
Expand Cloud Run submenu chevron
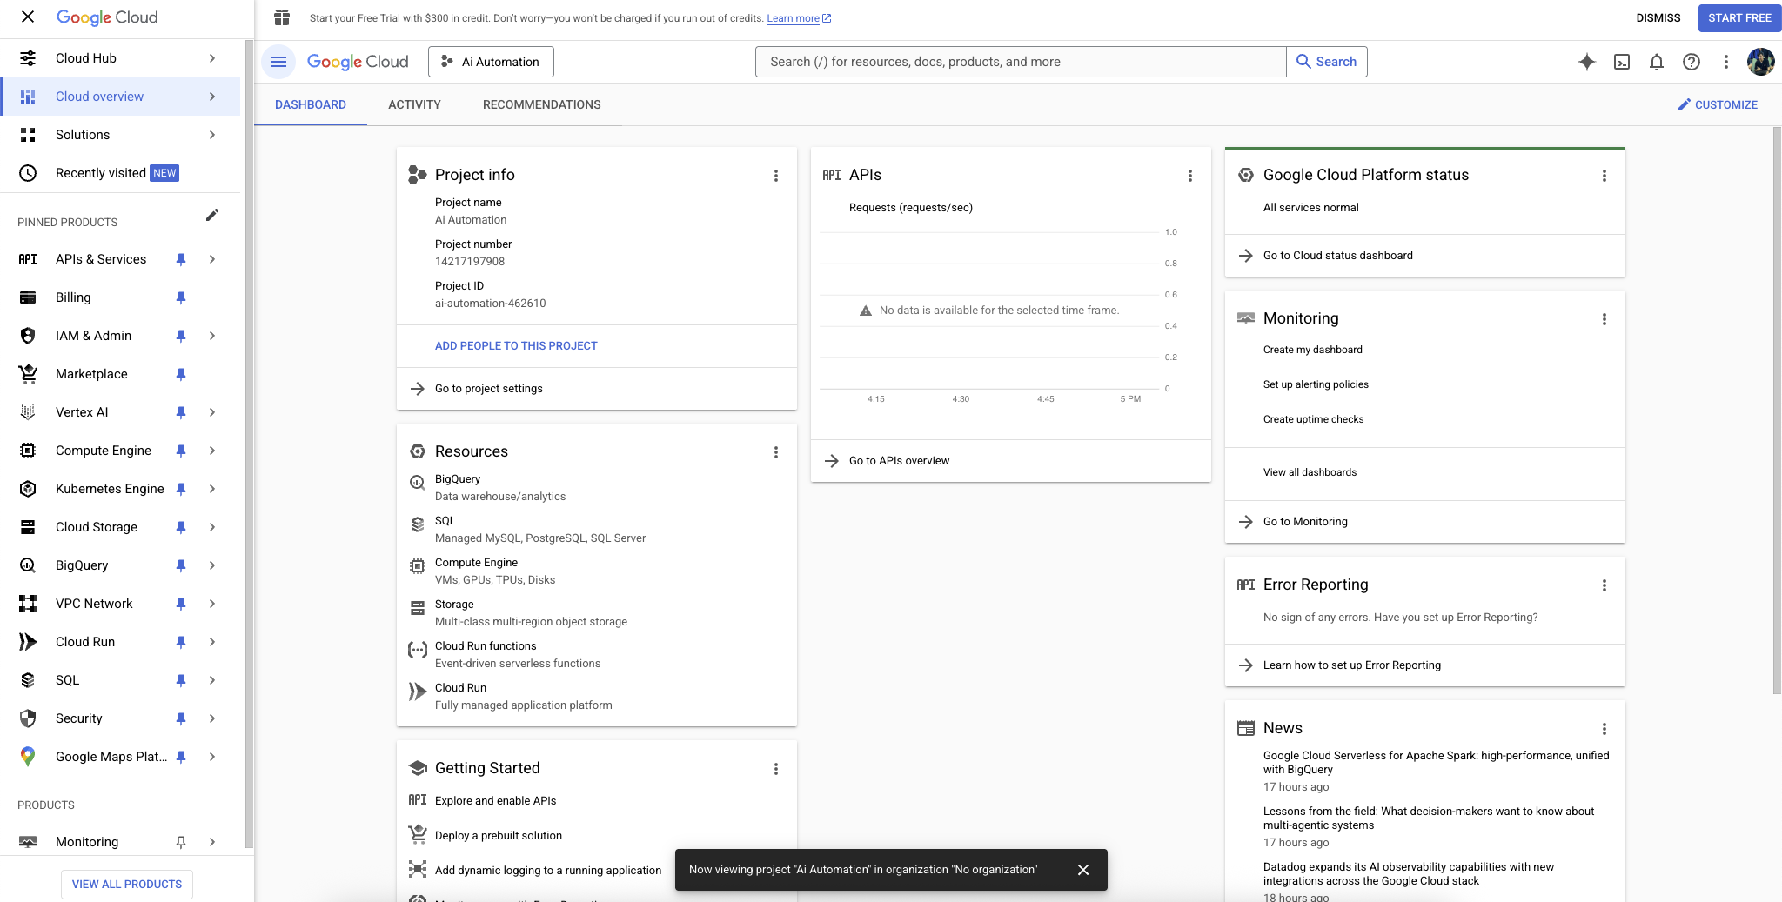pyautogui.click(x=212, y=642)
